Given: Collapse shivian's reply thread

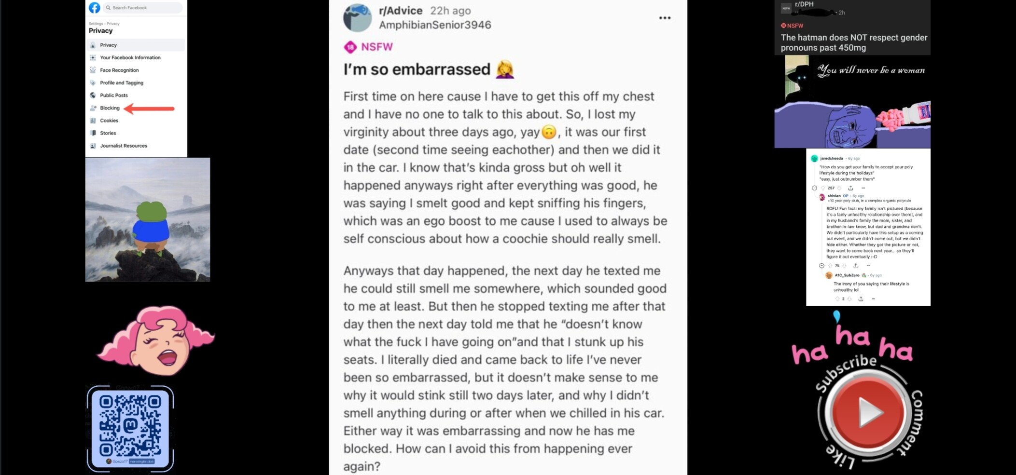Looking at the screenshot, I should click(821, 266).
